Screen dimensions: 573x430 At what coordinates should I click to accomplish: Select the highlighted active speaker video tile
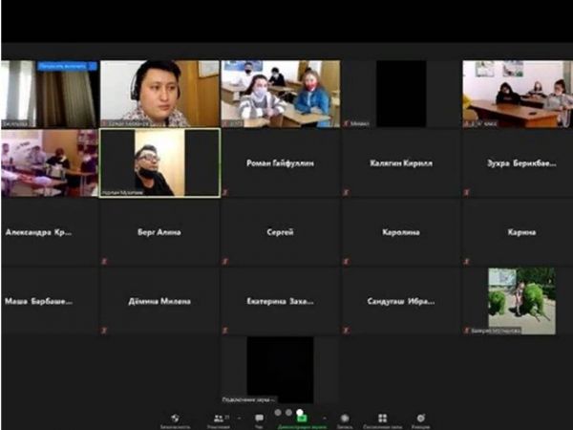(159, 163)
